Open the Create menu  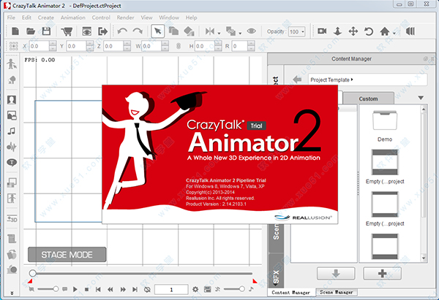46,18
